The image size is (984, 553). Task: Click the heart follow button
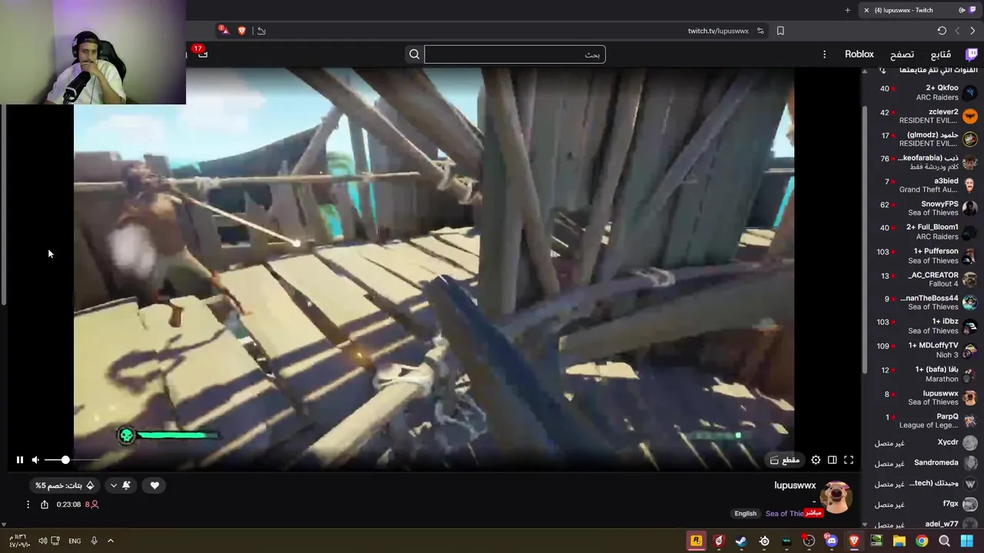(x=155, y=485)
